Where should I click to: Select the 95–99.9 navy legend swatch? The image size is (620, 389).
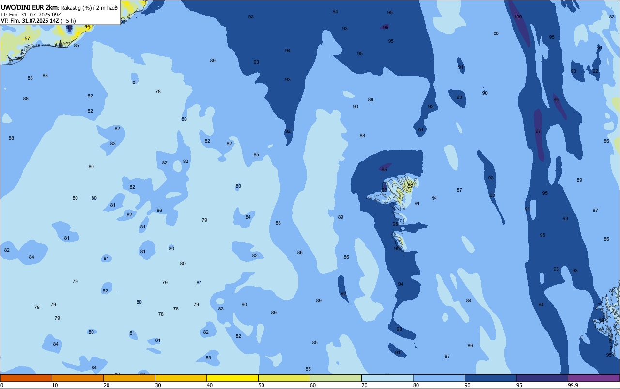tap(542, 378)
